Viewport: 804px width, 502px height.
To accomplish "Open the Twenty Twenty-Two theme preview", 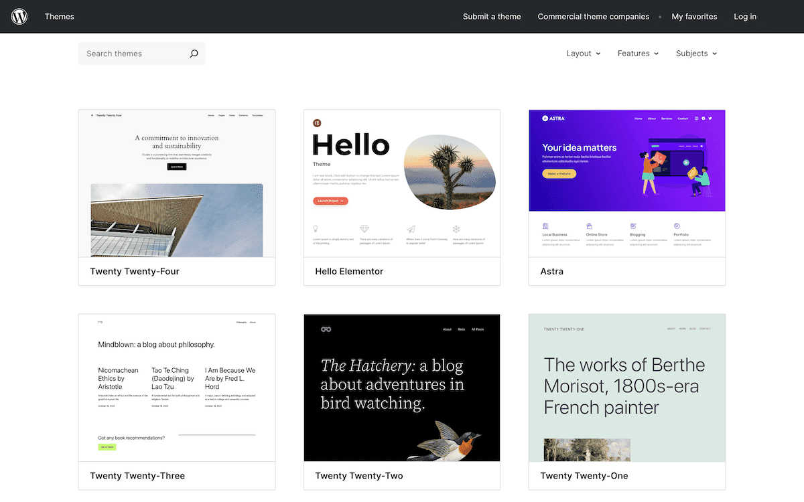I will point(401,388).
